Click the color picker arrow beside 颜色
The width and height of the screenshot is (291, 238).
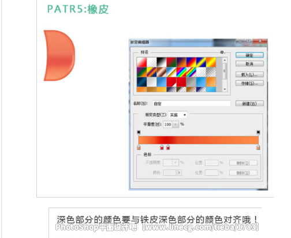click(x=179, y=172)
